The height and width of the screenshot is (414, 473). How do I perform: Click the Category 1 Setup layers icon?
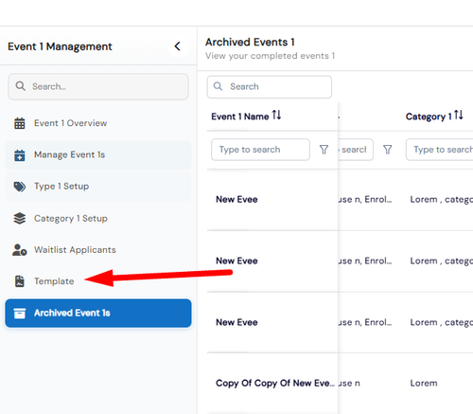pos(20,218)
